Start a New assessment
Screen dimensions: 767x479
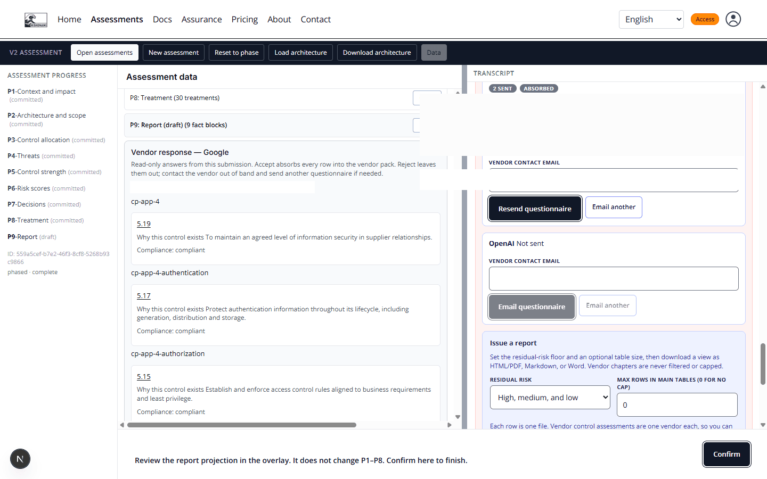tap(174, 53)
